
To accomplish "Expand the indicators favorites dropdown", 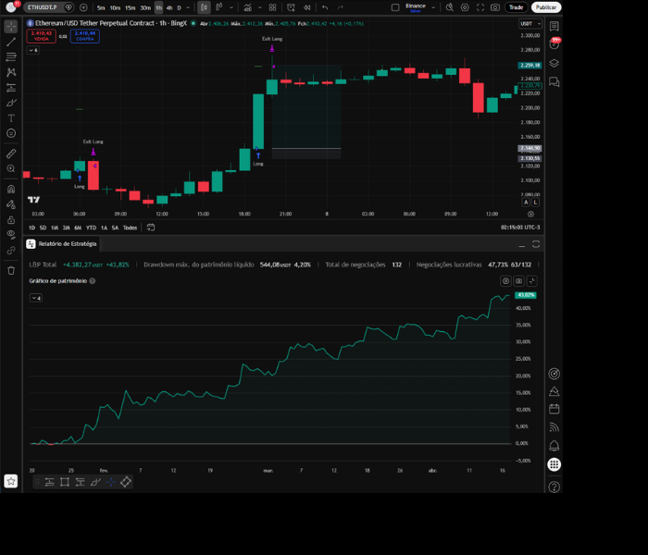I will point(259,7).
